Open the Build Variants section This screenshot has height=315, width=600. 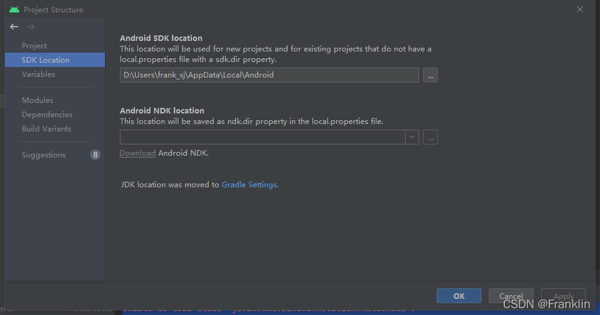click(x=47, y=129)
